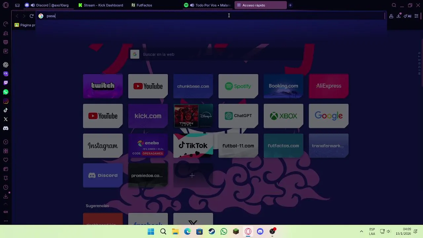Open the chunkbase.com speed dial tile
The width and height of the screenshot is (423, 238).
click(193, 86)
